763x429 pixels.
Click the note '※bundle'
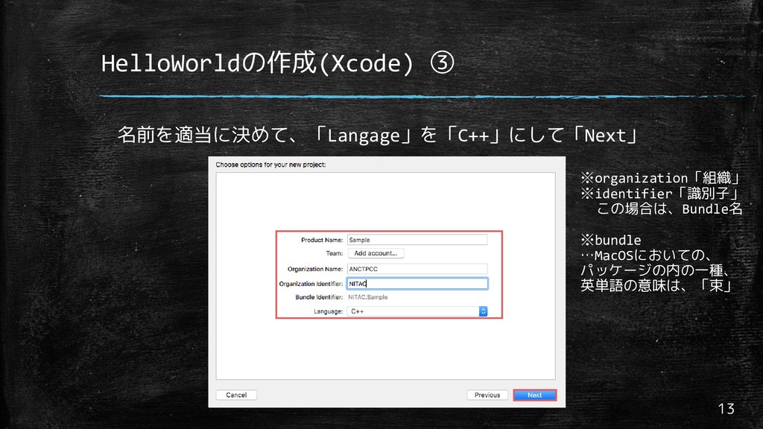611,240
